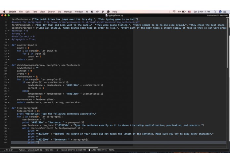Screen dimensions: 230x163
Task: Open the #! shebang menu
Action: point(87,12)
